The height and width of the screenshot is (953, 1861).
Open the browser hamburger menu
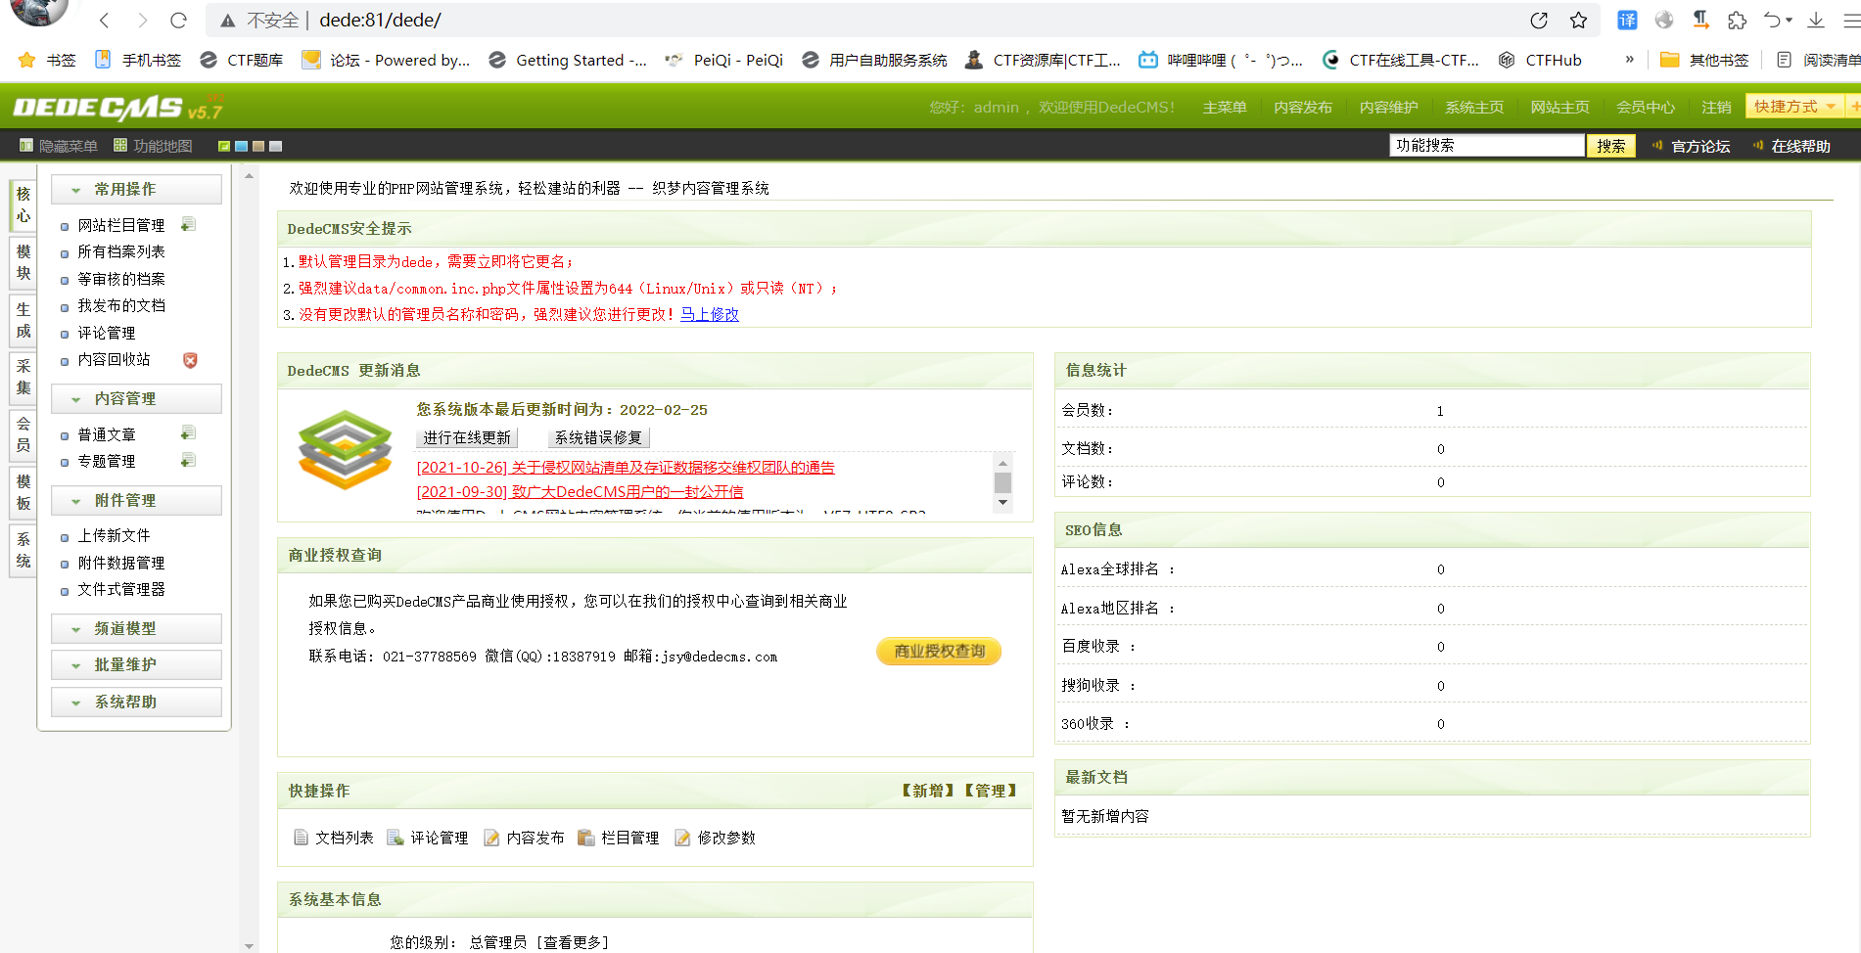[1851, 21]
